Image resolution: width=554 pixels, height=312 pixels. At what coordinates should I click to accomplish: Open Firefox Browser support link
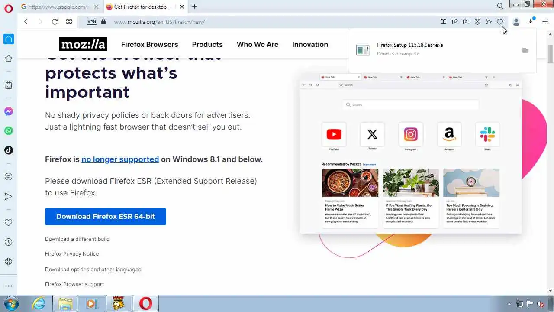(74, 284)
